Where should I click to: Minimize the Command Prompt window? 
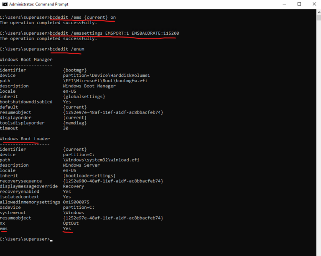[280, 4]
